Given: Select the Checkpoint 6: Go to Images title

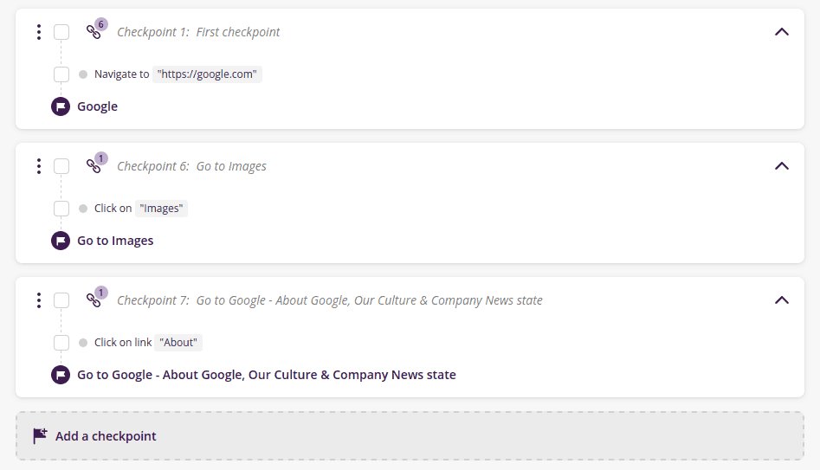Looking at the screenshot, I should [x=191, y=166].
